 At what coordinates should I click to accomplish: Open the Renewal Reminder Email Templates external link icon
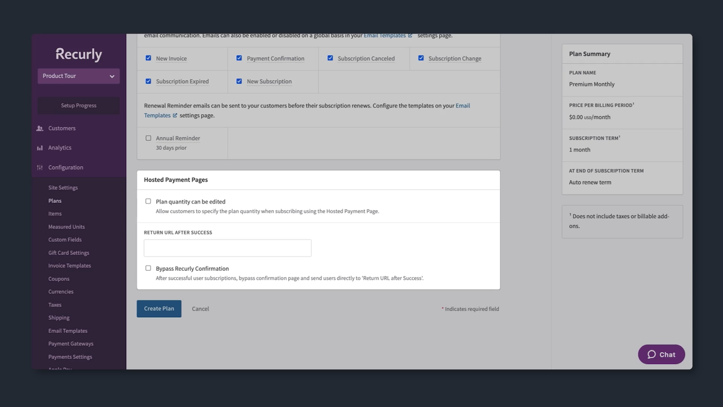click(x=173, y=115)
